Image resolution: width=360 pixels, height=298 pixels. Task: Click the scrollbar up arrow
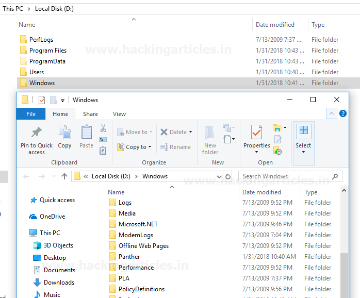click(x=344, y=190)
